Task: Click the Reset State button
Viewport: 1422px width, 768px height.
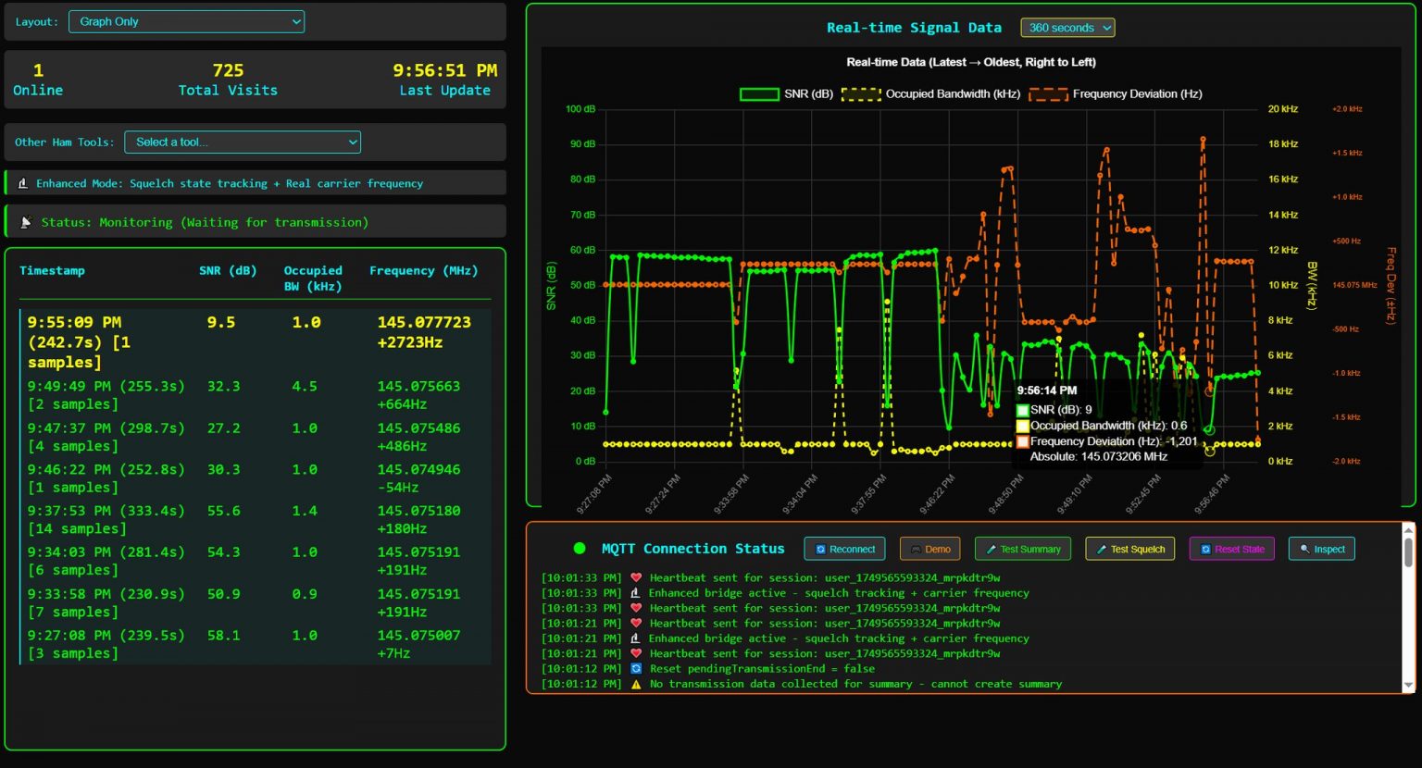Action: tap(1231, 548)
